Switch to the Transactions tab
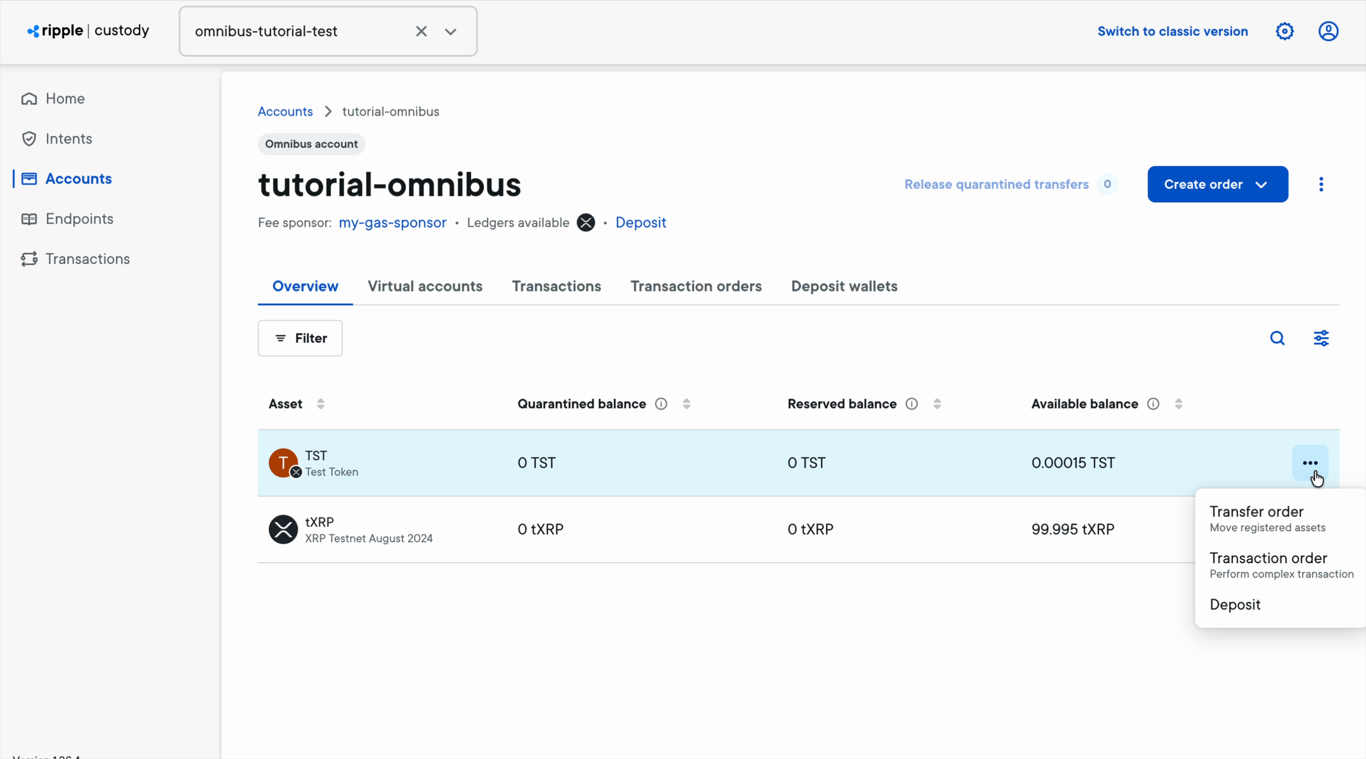The image size is (1366, 759). coord(556,286)
